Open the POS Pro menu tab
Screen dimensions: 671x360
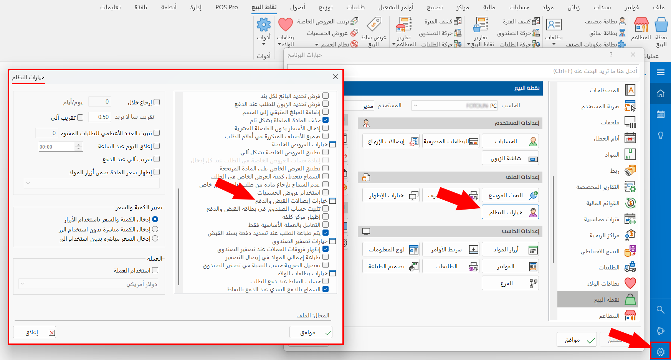226,7
